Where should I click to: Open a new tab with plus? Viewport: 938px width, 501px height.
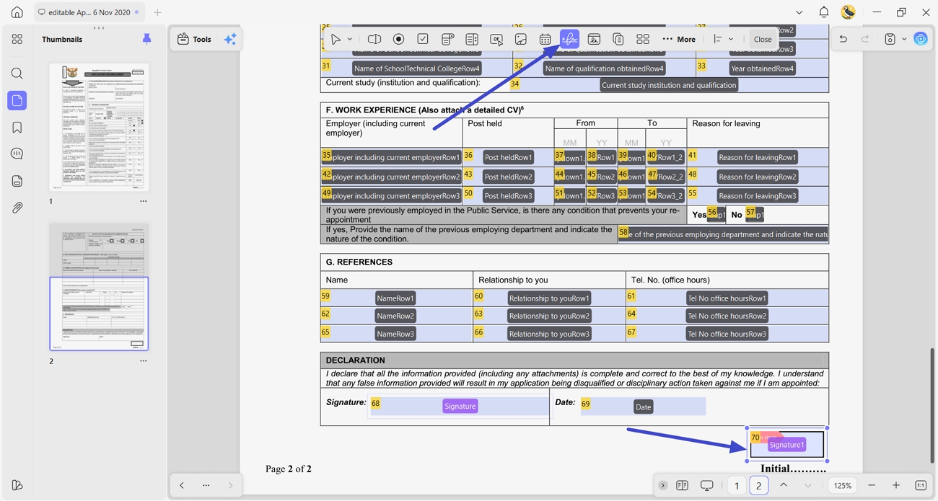157,12
